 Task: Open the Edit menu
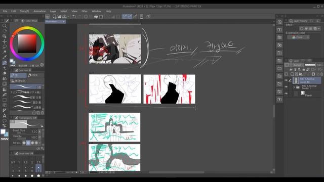tap(14, 11)
